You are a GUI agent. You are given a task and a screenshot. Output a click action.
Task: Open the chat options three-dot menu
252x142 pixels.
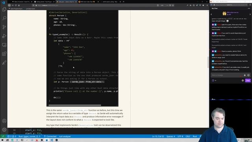coord(249,8)
